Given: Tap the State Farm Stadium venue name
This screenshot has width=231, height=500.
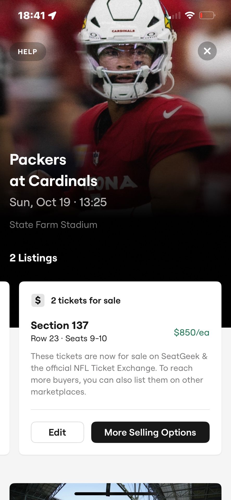Looking at the screenshot, I should [x=53, y=225].
